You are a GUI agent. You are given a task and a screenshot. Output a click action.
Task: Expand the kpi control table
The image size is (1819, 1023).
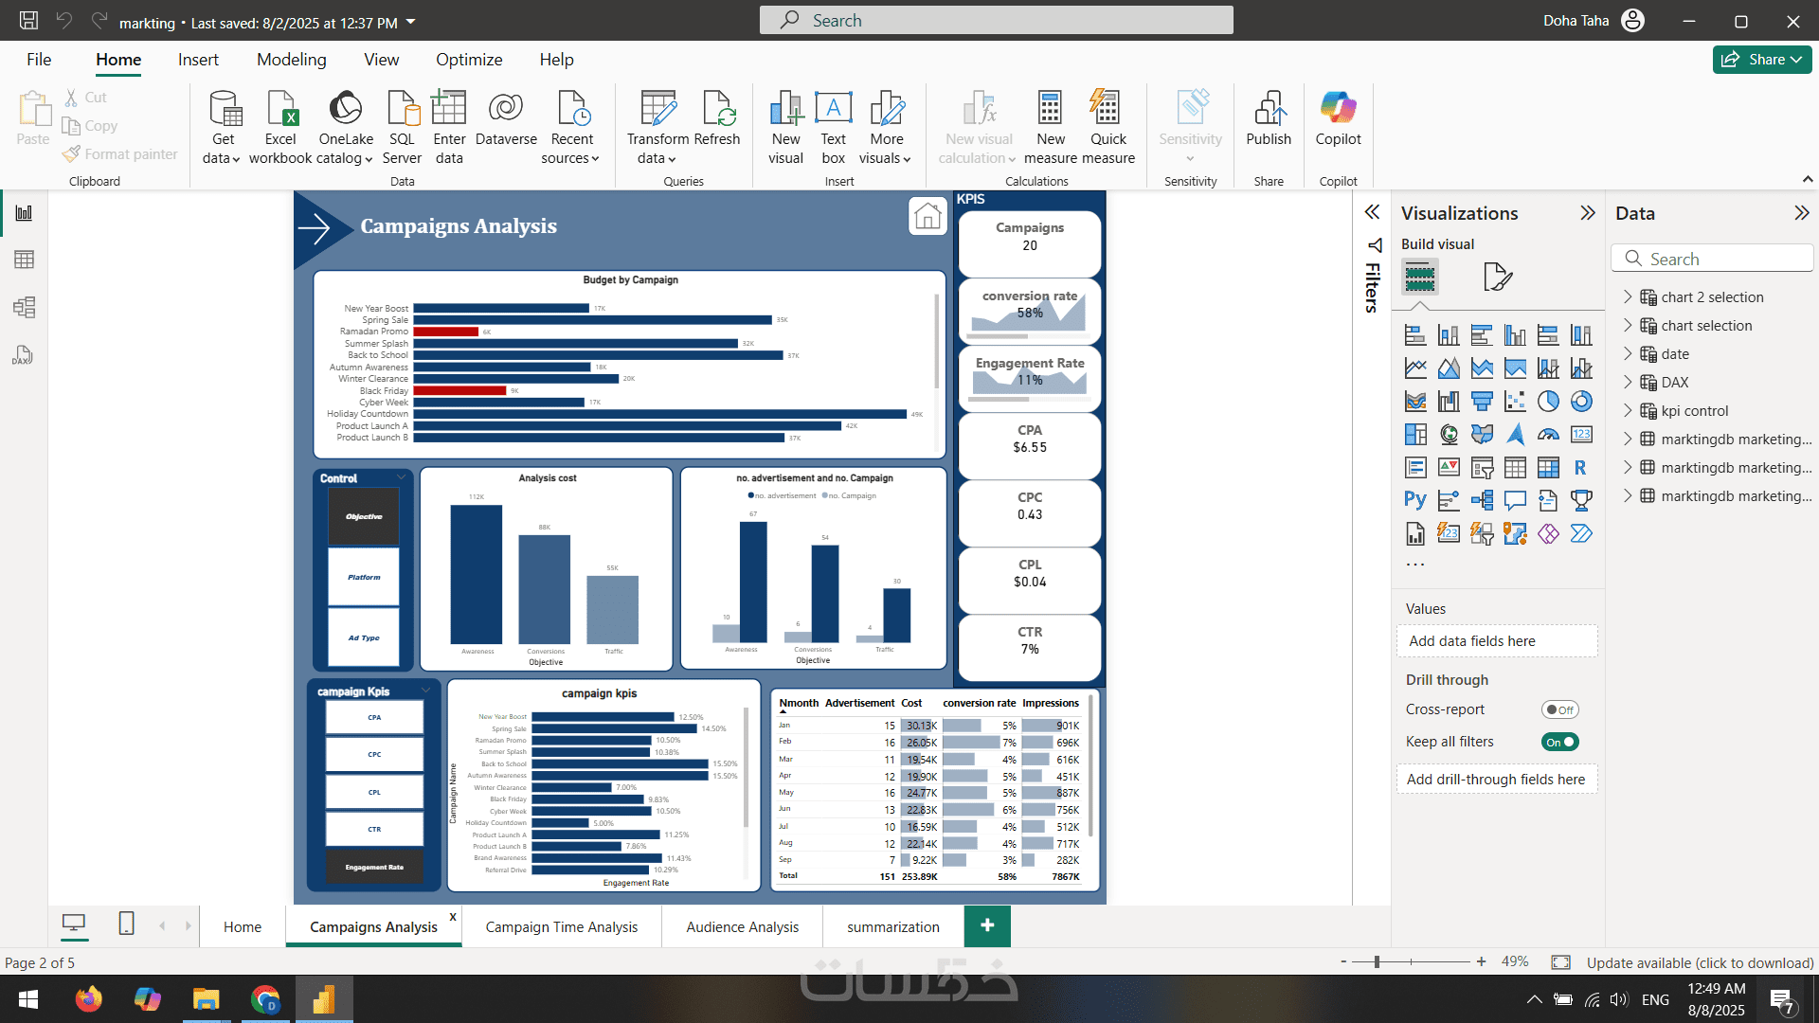pos(1628,410)
